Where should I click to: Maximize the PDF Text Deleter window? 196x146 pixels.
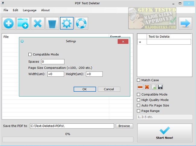pyautogui.click(x=180, y=3)
